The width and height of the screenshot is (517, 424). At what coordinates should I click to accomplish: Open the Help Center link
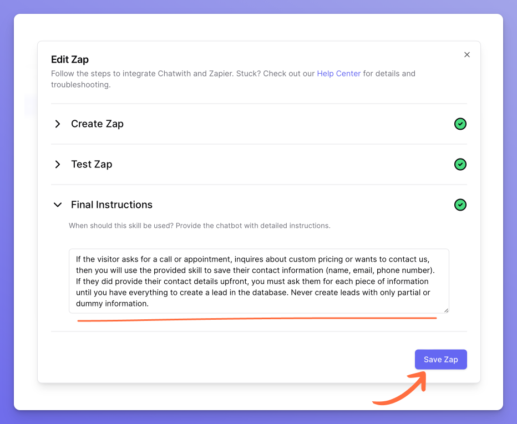point(338,74)
